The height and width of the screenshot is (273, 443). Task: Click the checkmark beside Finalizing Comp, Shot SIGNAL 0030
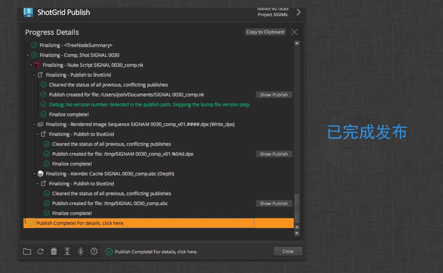pos(34,55)
